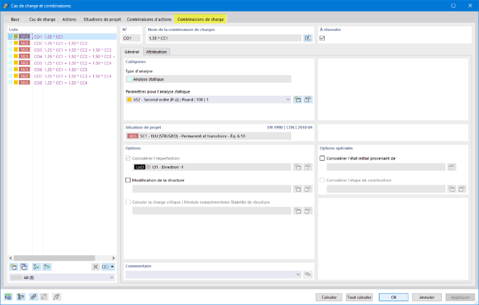Click the Appliquer button
The image size is (479, 305).
tap(460, 297)
